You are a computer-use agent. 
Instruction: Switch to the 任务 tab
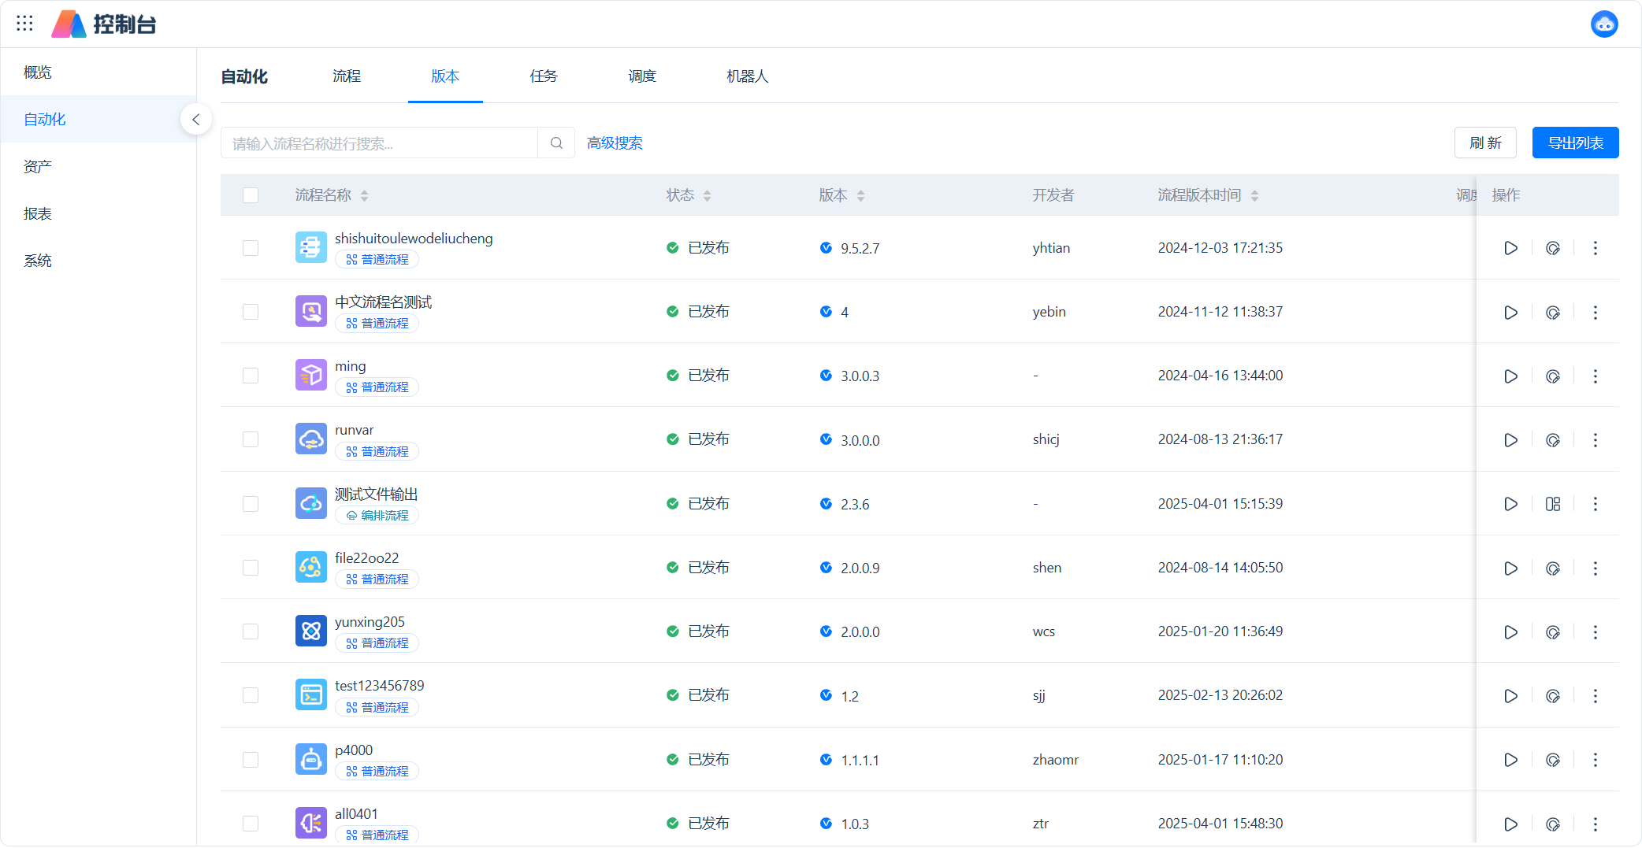pyautogui.click(x=543, y=76)
